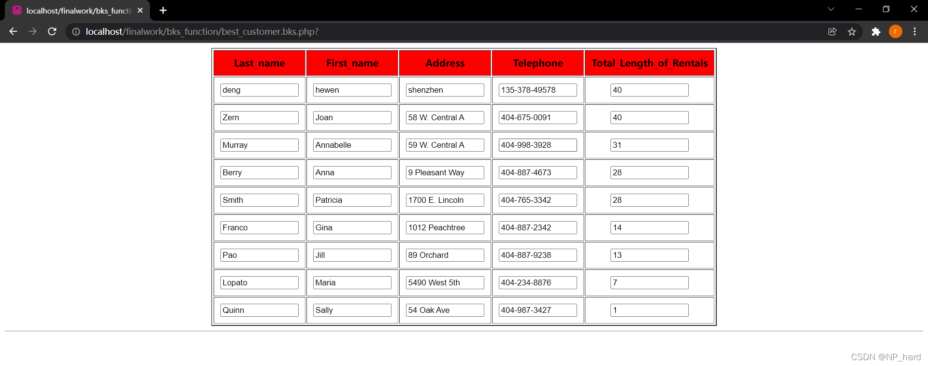Select the localhost/finalwork/bks_function tab
The height and width of the screenshot is (366, 928).
point(77,11)
